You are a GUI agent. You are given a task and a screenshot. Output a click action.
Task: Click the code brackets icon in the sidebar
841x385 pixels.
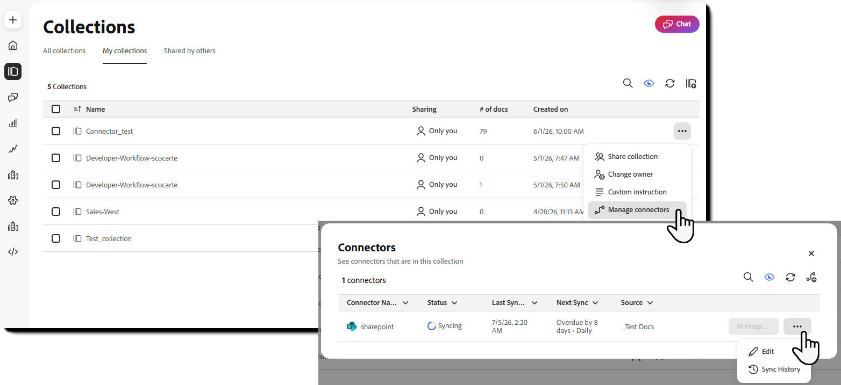[13, 252]
